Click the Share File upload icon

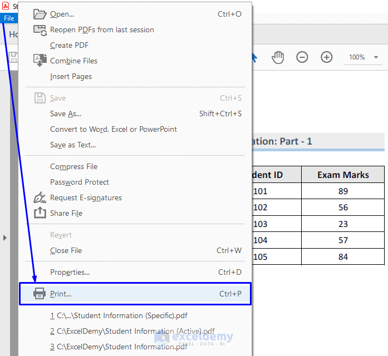pos(40,212)
